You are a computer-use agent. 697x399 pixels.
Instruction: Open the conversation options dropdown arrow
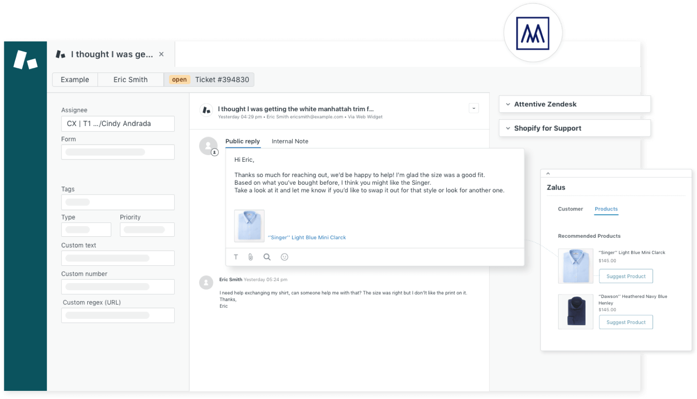click(x=473, y=108)
